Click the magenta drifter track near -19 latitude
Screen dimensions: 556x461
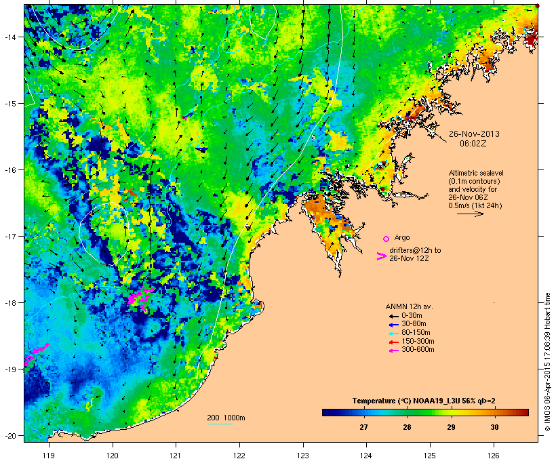click(36, 354)
